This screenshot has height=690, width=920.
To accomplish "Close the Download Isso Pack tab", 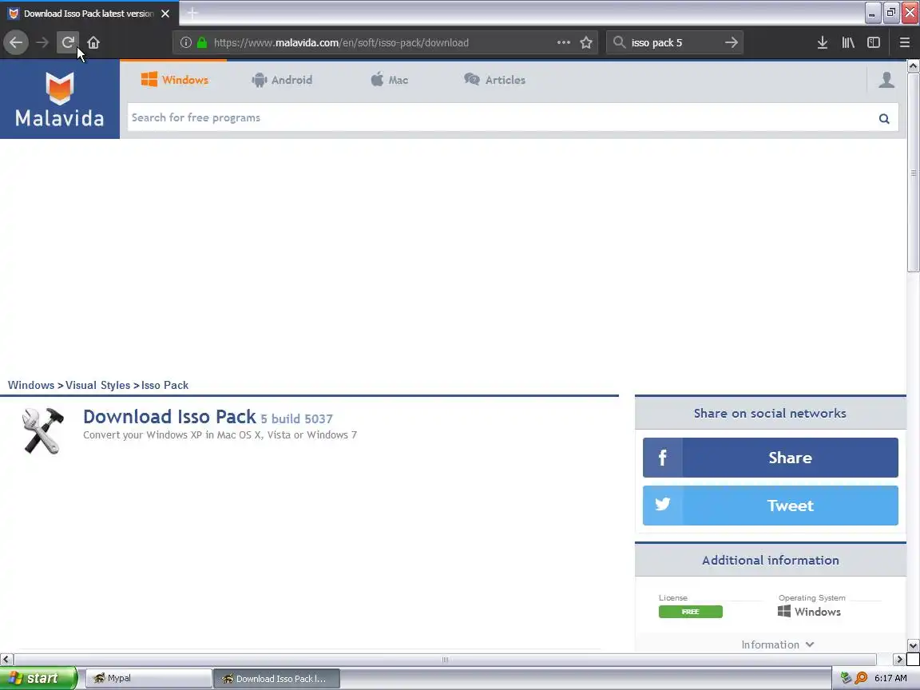I will tap(165, 13).
